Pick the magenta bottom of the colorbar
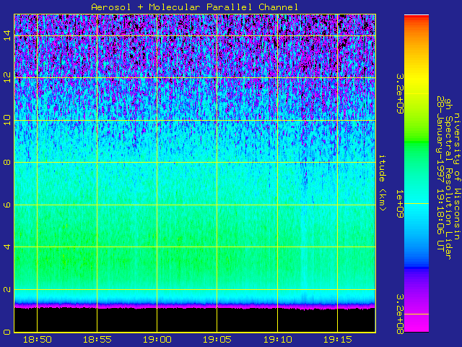The height and width of the screenshot is (347, 462). click(417, 323)
